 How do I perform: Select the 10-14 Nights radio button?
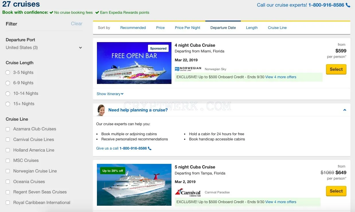click(8, 94)
